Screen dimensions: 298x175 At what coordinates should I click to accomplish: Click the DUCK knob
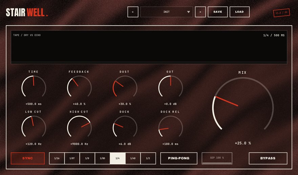pos(125,126)
